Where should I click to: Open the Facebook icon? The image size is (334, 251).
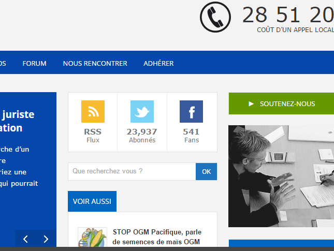pyautogui.click(x=191, y=111)
